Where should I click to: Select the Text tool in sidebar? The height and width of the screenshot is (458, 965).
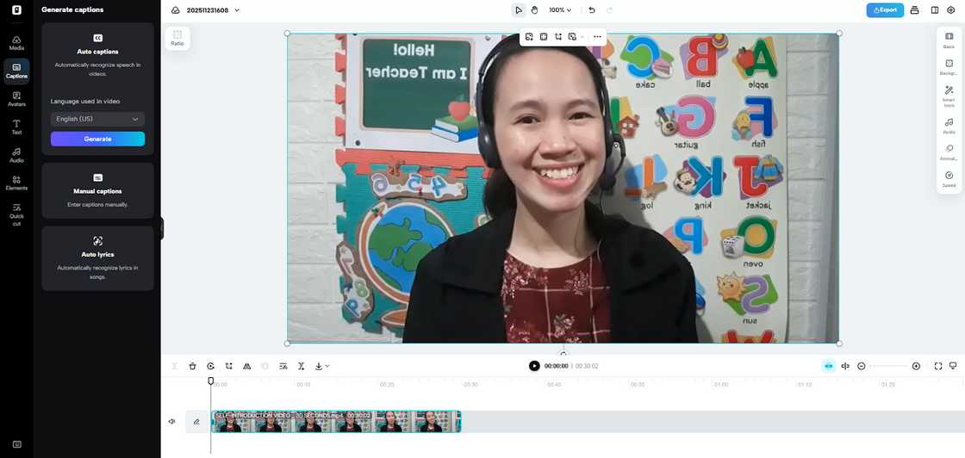[16, 127]
